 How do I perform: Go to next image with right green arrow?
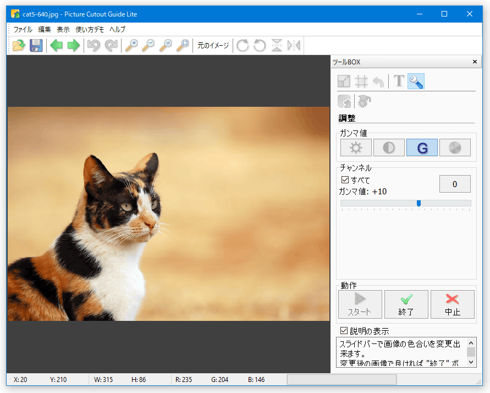pos(74,45)
